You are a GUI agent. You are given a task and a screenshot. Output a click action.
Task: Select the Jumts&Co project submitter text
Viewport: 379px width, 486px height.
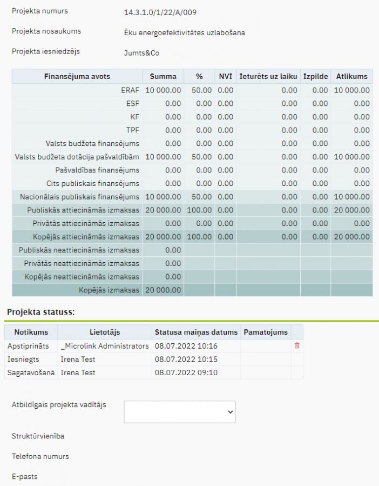tap(141, 53)
